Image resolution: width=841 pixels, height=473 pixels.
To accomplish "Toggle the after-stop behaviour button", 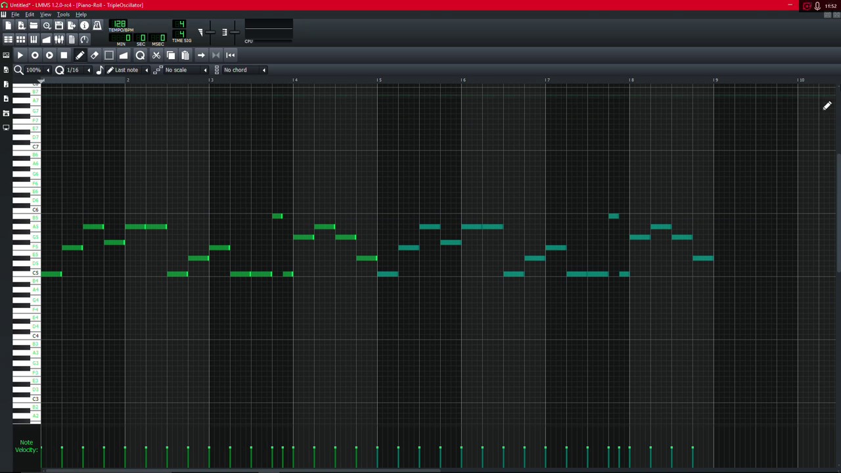I will tap(230, 55).
